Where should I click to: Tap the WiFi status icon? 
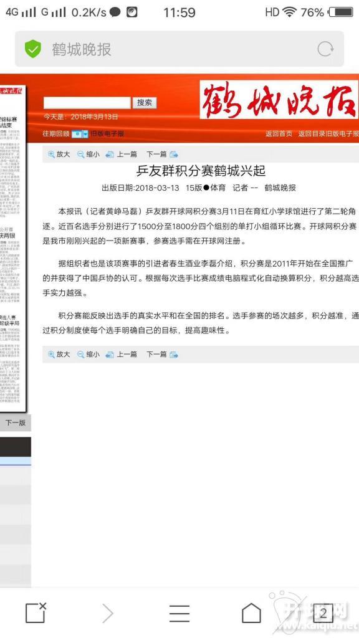click(289, 12)
